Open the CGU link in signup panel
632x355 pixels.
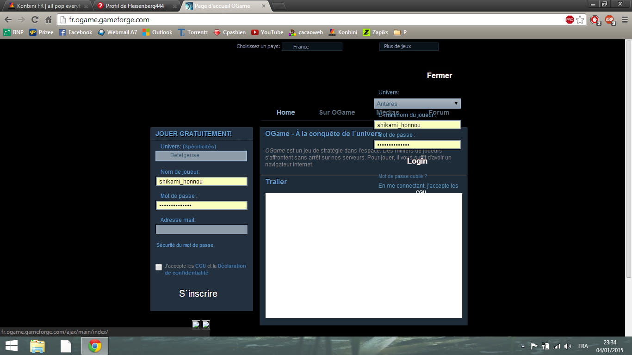pyautogui.click(x=200, y=266)
